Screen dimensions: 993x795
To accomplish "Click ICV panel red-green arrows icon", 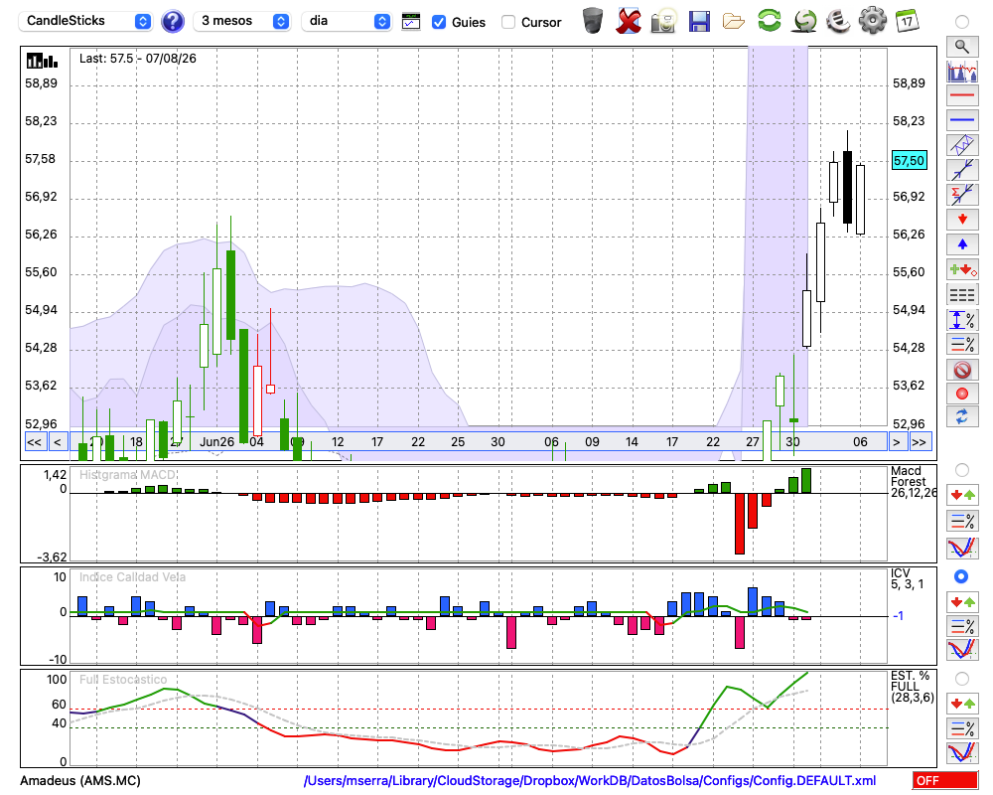I will pos(962,601).
